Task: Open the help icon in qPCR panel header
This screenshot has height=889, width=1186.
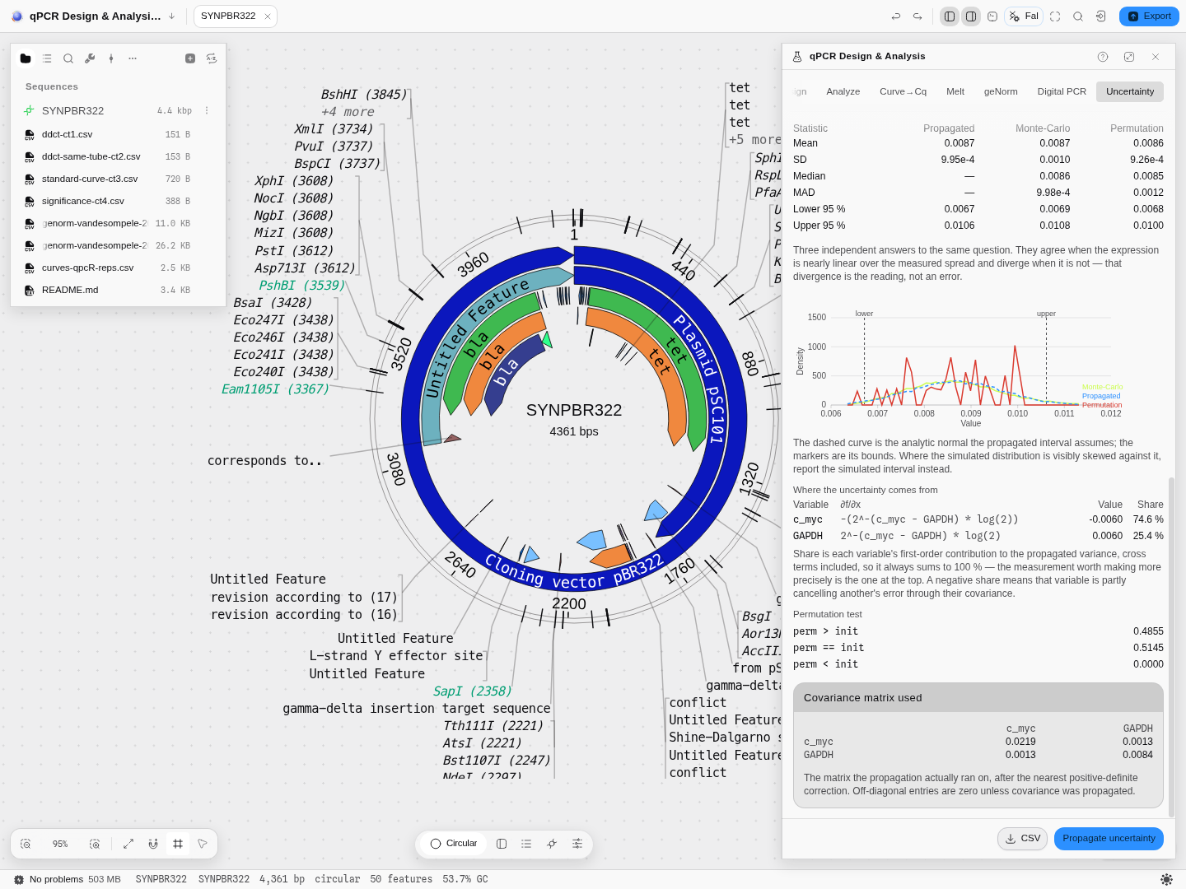Action: 1103,57
